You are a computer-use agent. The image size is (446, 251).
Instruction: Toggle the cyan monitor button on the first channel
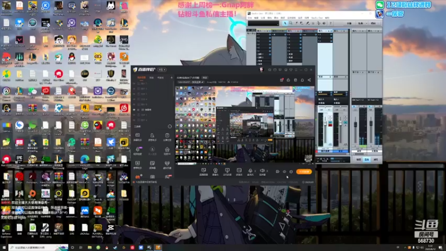pyautogui.click(x=330, y=121)
